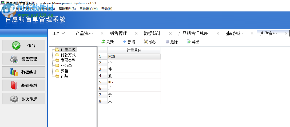Viewport: 290px width, 127px height.
Task: Click the 计量单位 column header
Action: tap(134, 50)
